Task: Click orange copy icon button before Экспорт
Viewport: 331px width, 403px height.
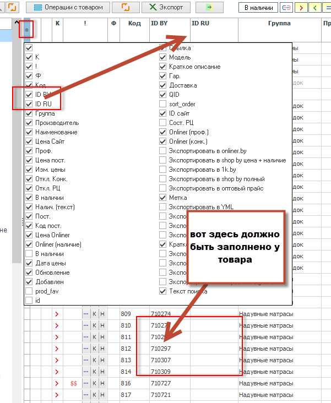Action: pyautogui.click(x=126, y=7)
